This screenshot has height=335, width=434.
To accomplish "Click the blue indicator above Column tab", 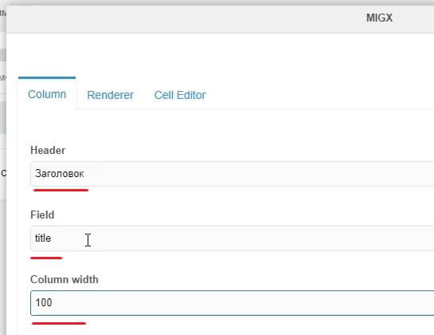I will point(47,78).
